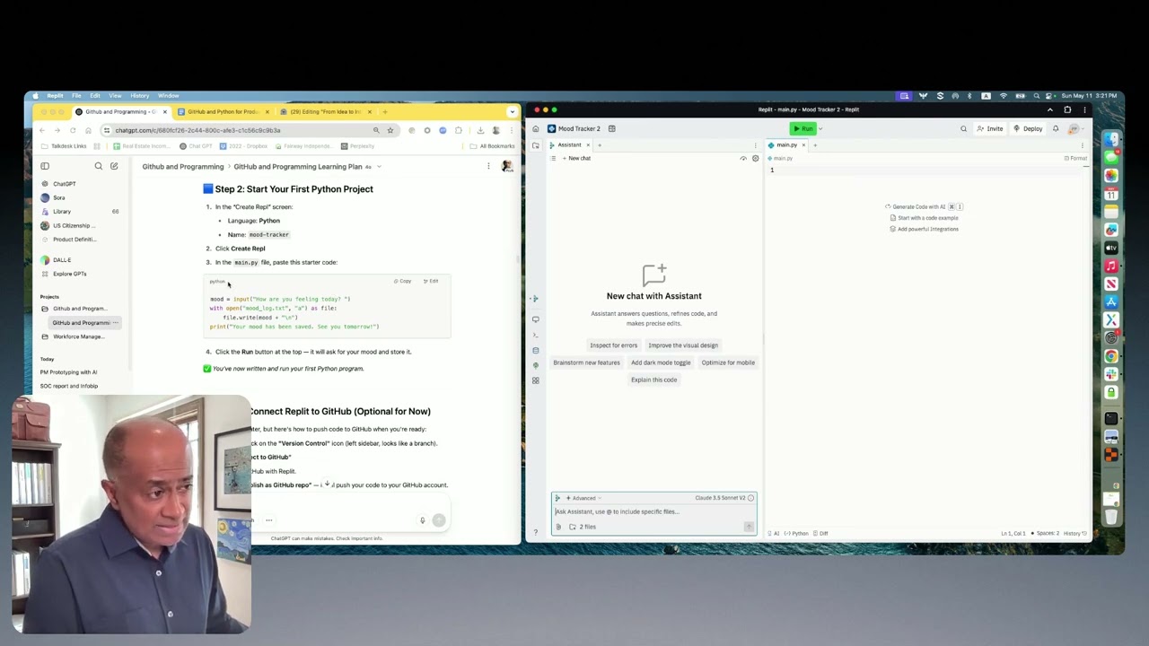
Task: Bookmark this page star icon
Action: click(390, 130)
